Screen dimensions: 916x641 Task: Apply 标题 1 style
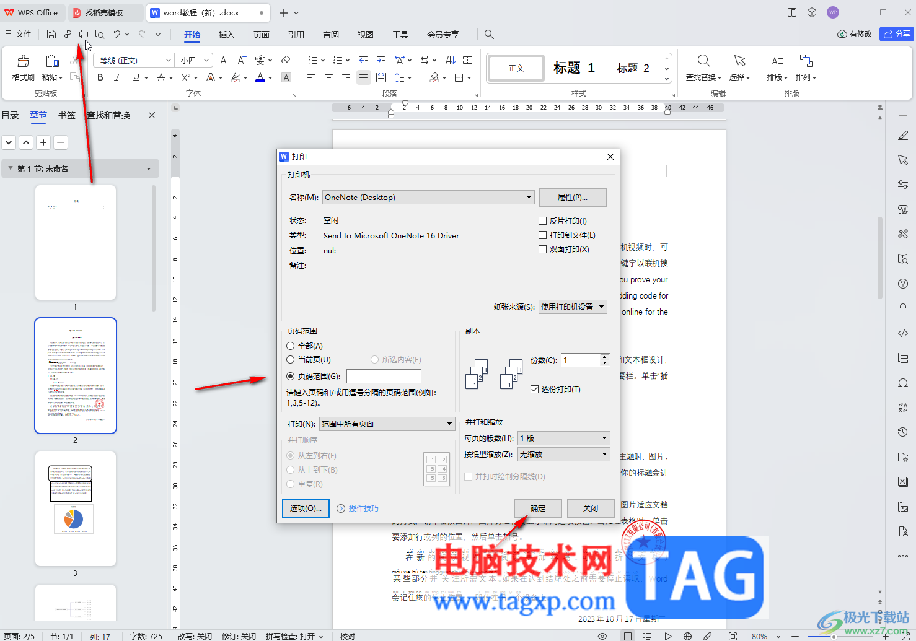coord(574,68)
